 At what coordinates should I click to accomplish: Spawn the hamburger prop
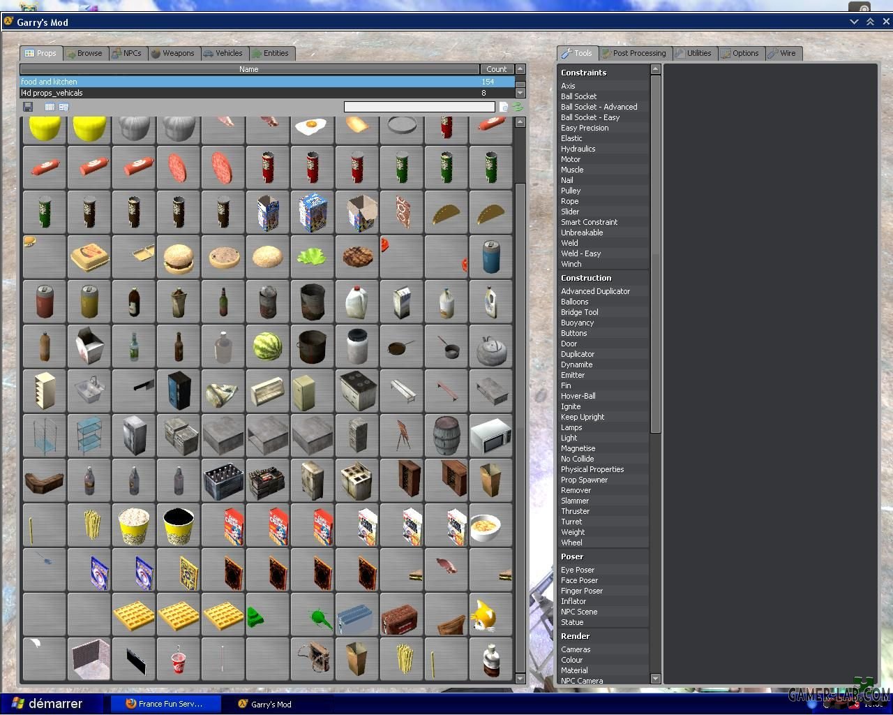(x=178, y=257)
